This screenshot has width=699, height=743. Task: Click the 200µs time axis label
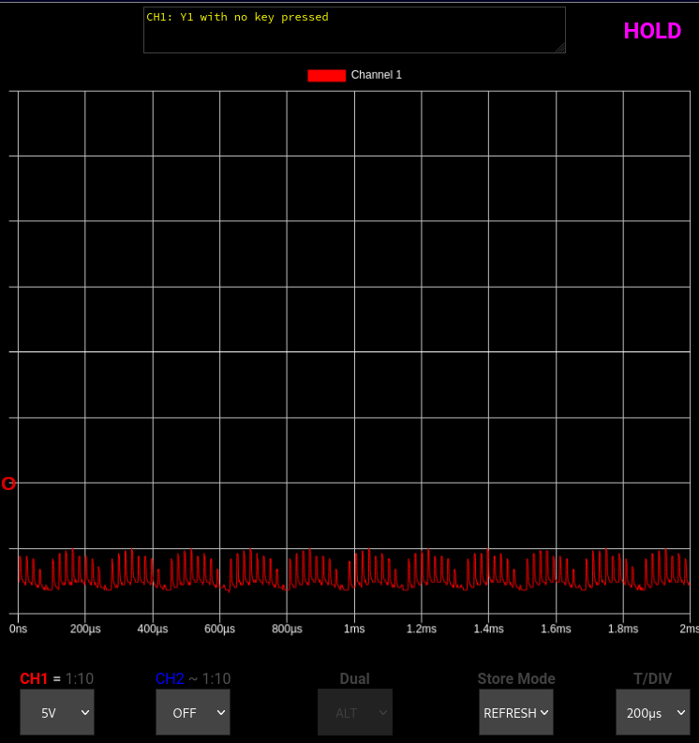pos(85,629)
